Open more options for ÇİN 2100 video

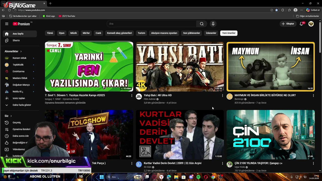click(x=313, y=163)
